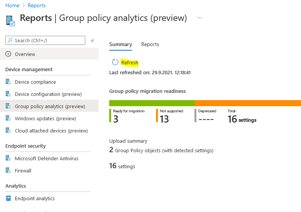The width and height of the screenshot is (301, 212).
Task: Click the Cloud attached devices icon
Action: point(8,131)
